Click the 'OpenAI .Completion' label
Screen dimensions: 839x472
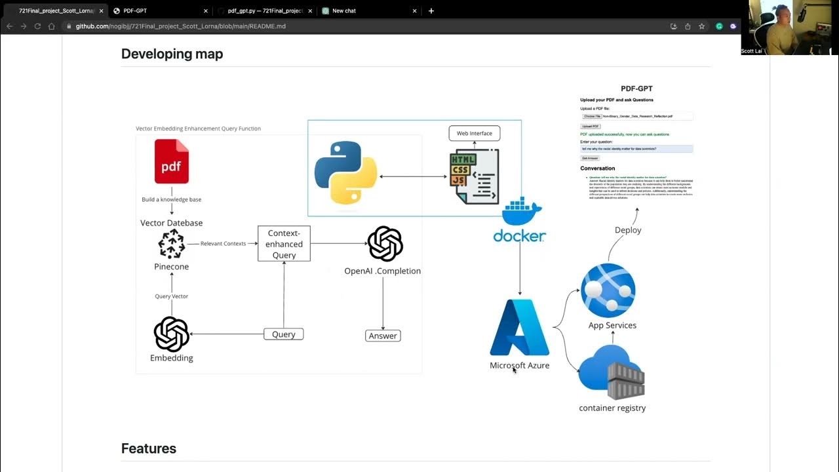(383, 271)
